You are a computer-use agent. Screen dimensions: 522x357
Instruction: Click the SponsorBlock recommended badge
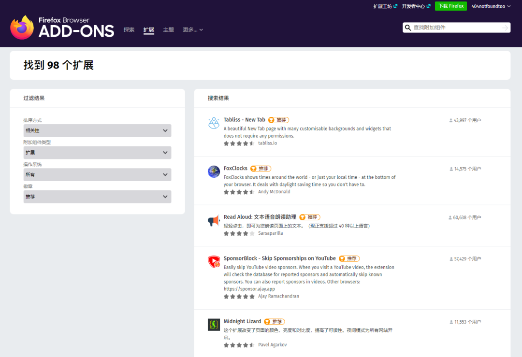click(349, 258)
